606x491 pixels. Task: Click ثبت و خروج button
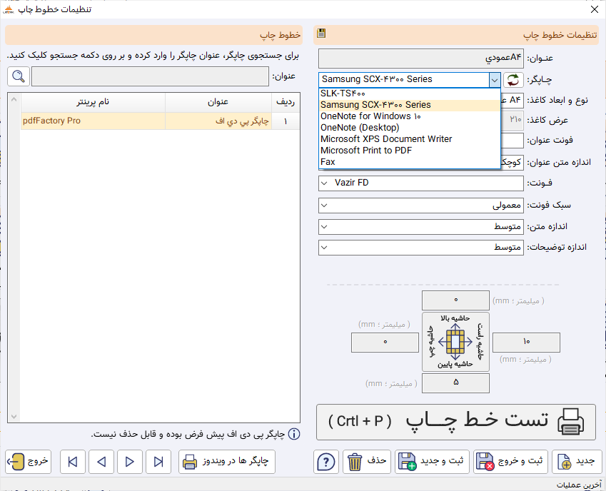coord(510,462)
